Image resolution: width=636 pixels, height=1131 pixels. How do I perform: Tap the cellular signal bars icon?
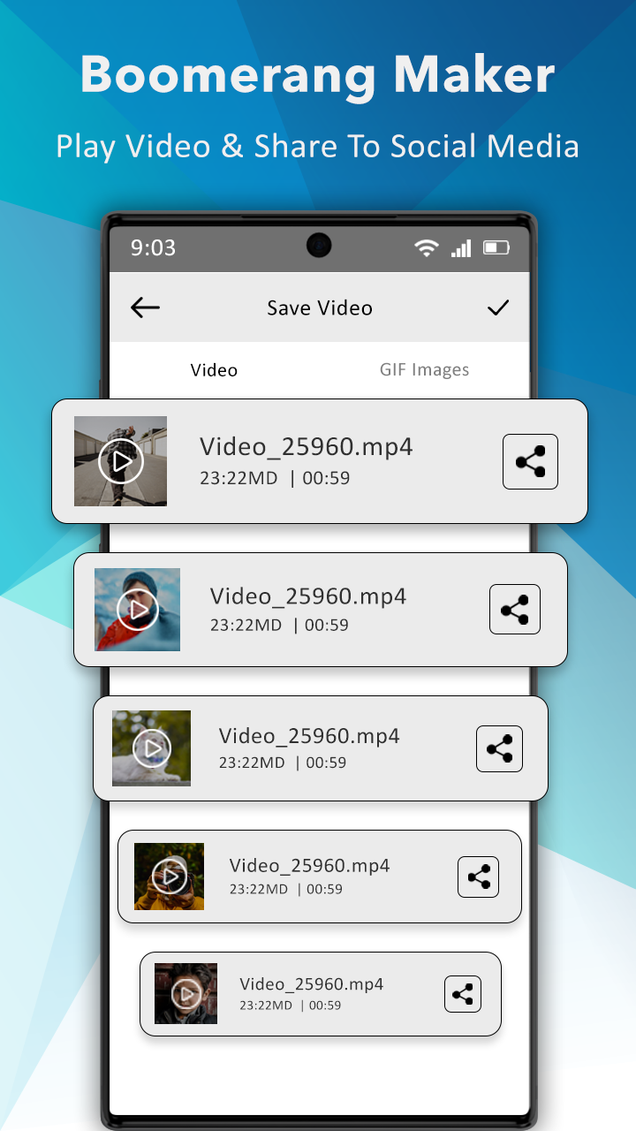click(461, 248)
